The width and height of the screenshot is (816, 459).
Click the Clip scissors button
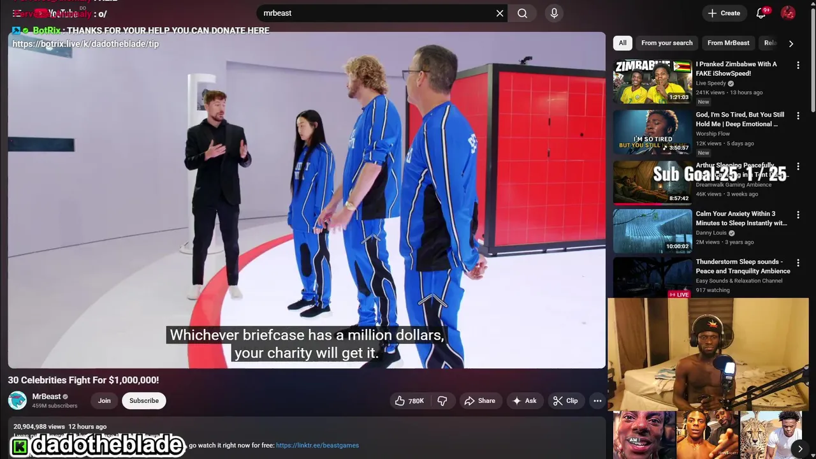pyautogui.click(x=565, y=400)
